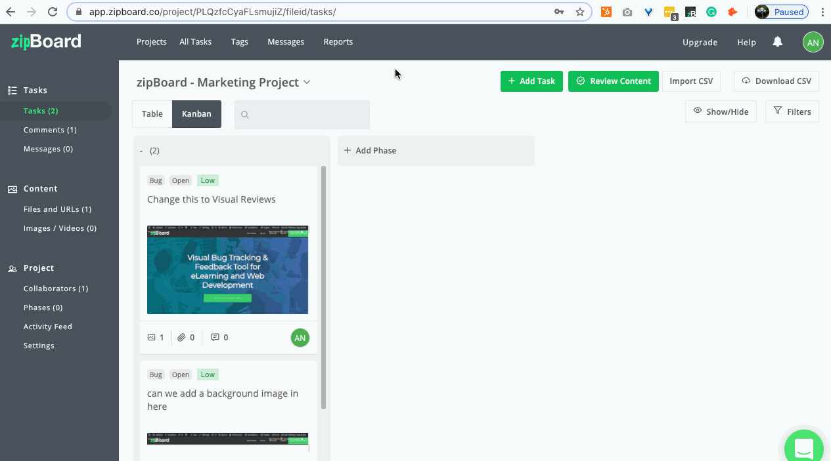Open the notifications bell

click(778, 42)
